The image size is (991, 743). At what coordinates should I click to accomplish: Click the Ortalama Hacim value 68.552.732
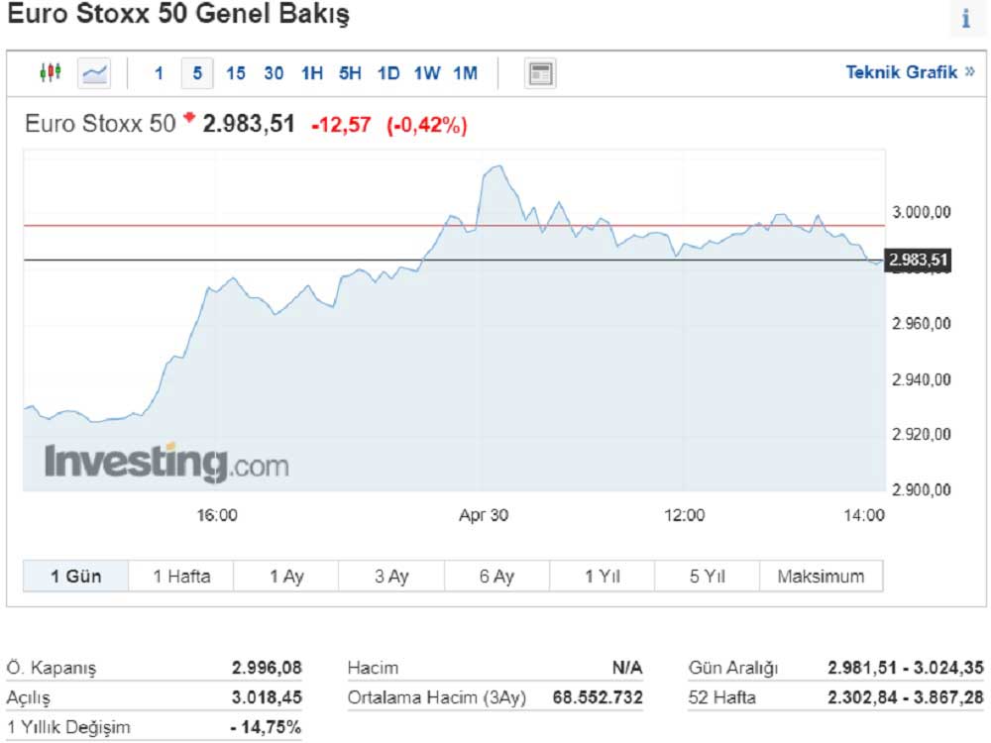pyautogui.click(x=598, y=697)
